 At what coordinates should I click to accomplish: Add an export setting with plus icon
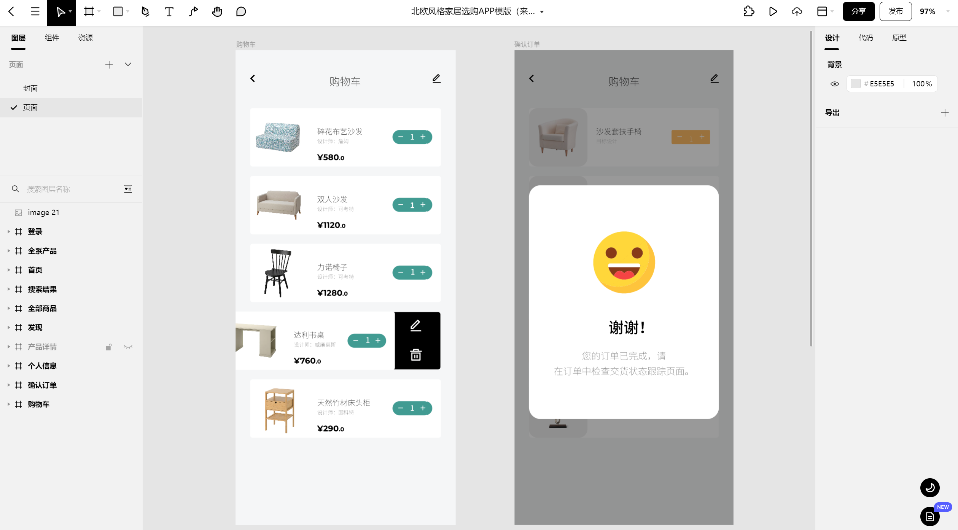click(945, 113)
